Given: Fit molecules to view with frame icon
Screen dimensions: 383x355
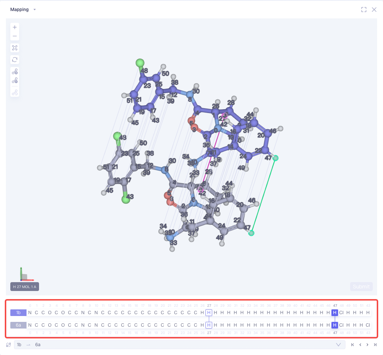Looking at the screenshot, I should (x=15, y=48).
